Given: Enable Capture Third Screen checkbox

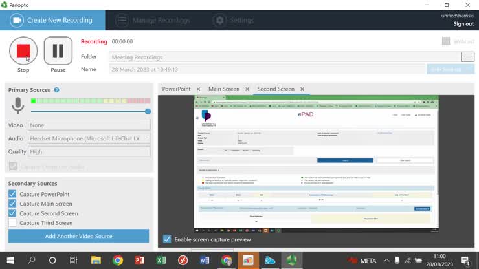Looking at the screenshot, I should click(12, 223).
